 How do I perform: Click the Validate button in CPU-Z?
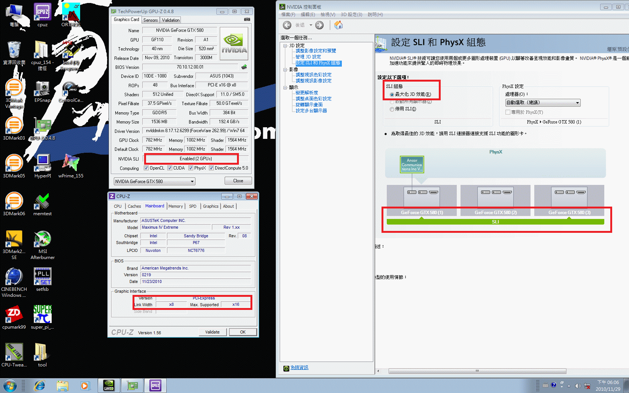(x=212, y=332)
